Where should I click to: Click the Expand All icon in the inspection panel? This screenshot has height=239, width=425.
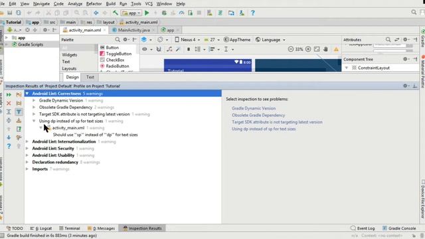point(9,112)
